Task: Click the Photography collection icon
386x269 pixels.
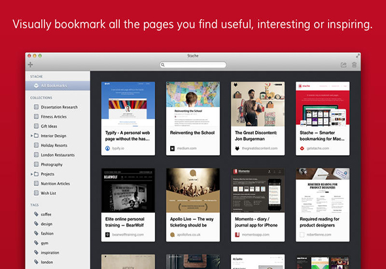Action: click(x=36, y=164)
